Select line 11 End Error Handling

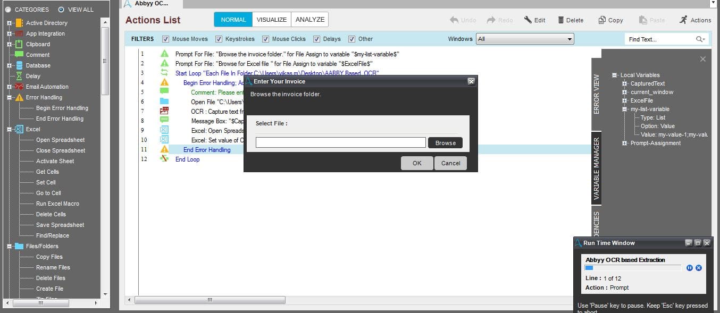click(x=207, y=150)
